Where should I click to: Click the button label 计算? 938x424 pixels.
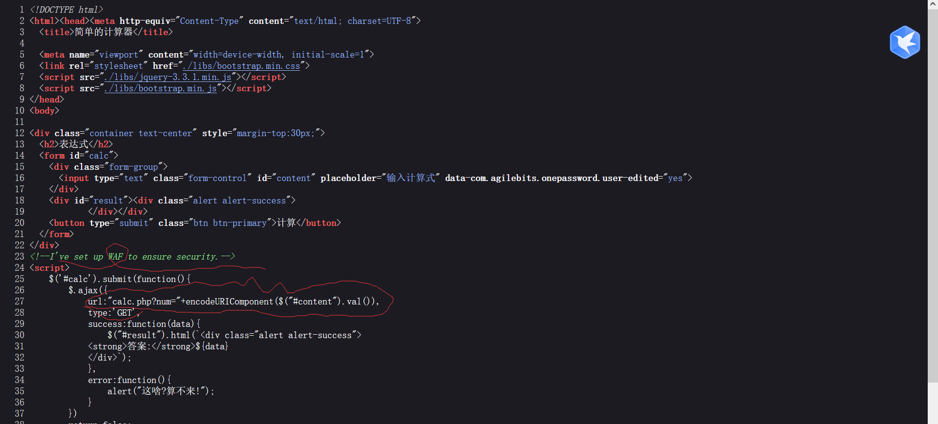click(x=286, y=223)
